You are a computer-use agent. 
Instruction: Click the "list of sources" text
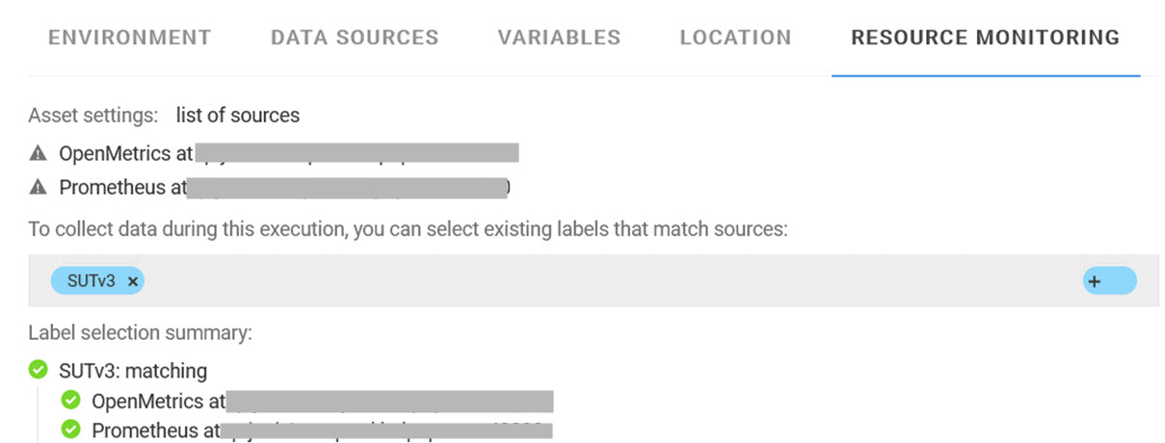237,116
